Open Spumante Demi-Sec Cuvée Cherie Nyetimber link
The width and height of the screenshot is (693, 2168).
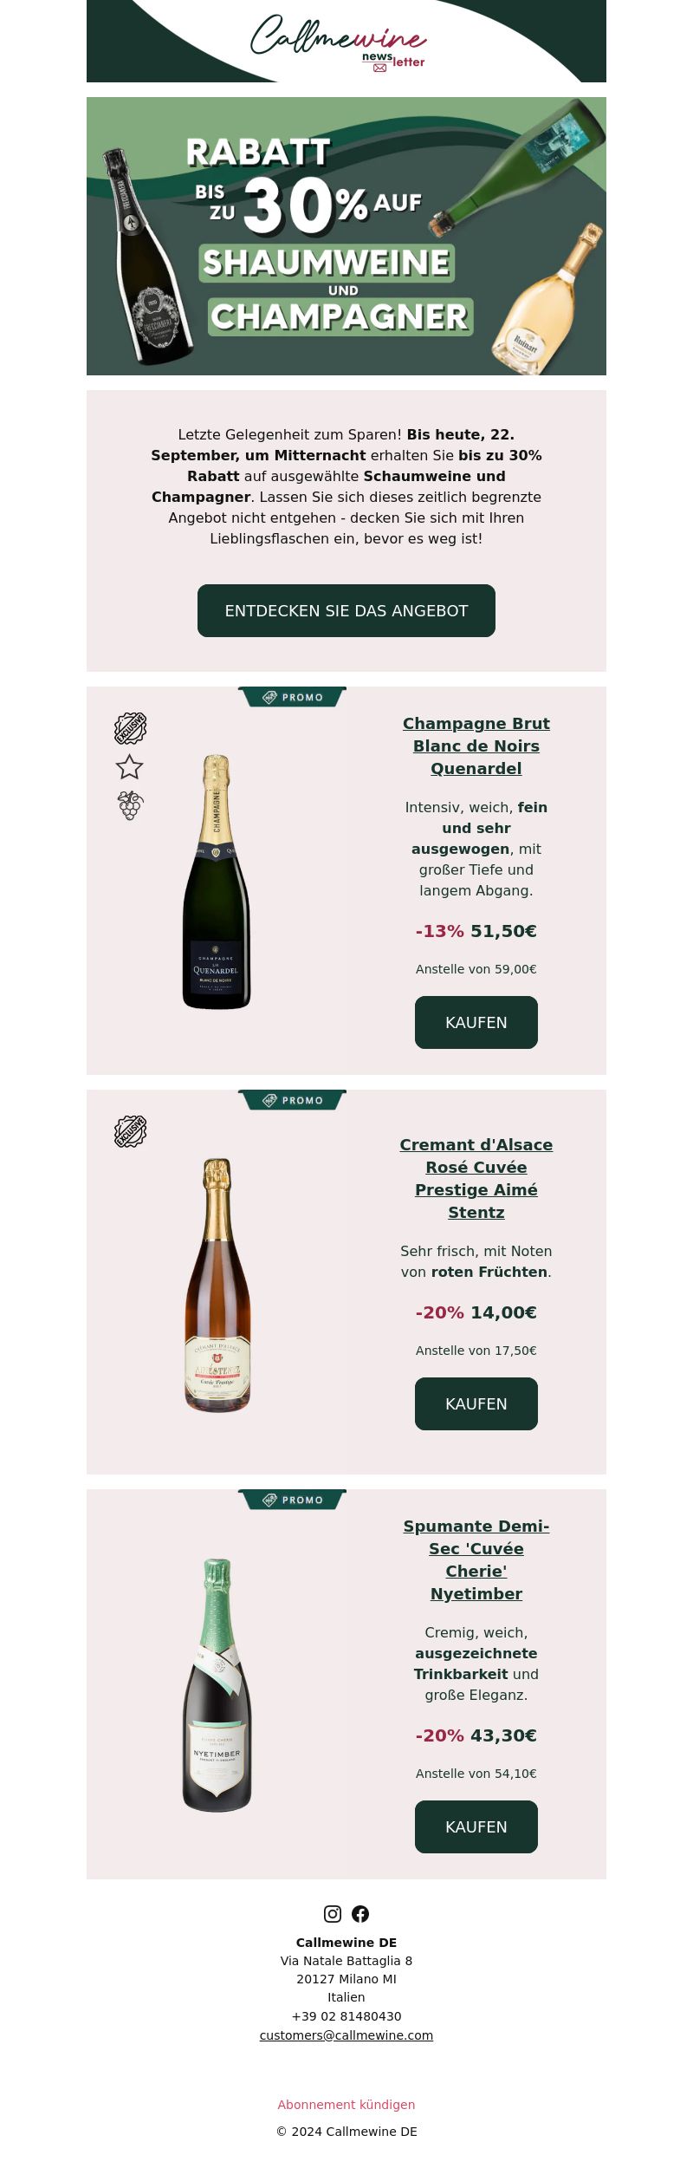click(x=476, y=1560)
